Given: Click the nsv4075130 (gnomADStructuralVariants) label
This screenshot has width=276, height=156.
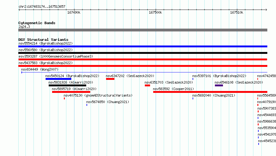Looking at the screenshot, I should [x=98, y=95].
